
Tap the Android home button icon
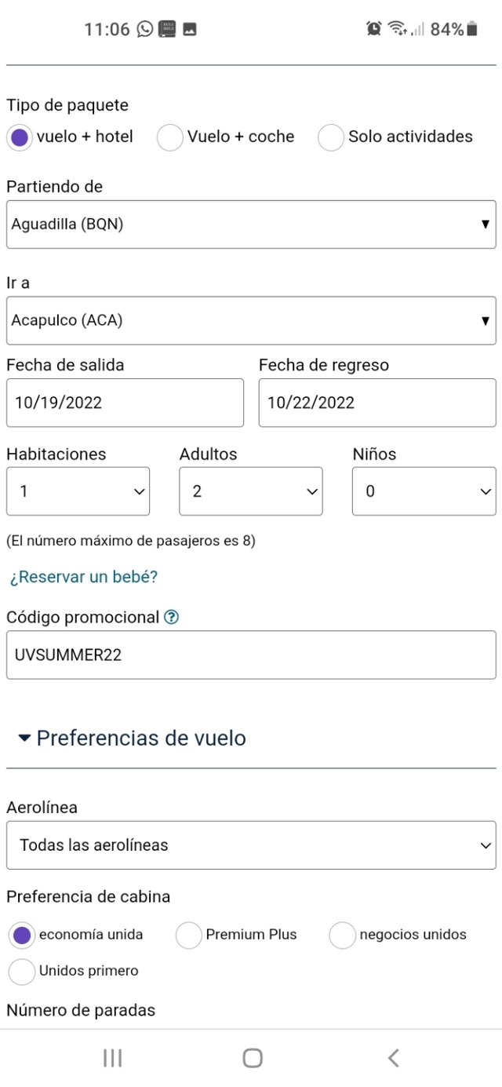point(252,1058)
